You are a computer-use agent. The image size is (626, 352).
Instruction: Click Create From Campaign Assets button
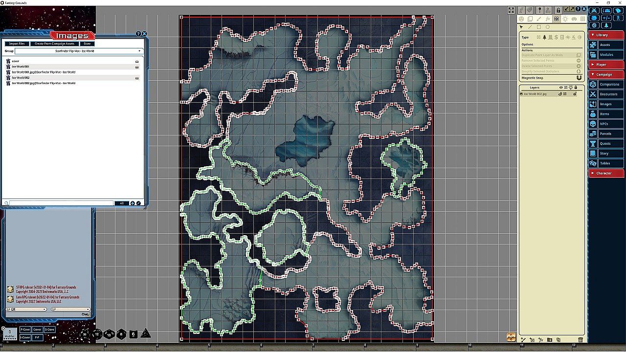pos(54,44)
